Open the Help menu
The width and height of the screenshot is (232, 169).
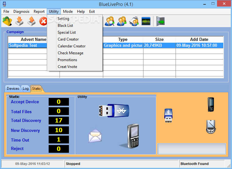81,12
